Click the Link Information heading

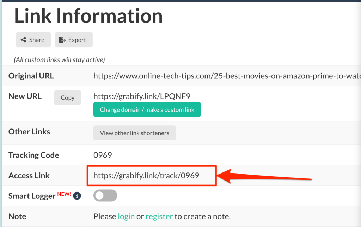(x=88, y=16)
